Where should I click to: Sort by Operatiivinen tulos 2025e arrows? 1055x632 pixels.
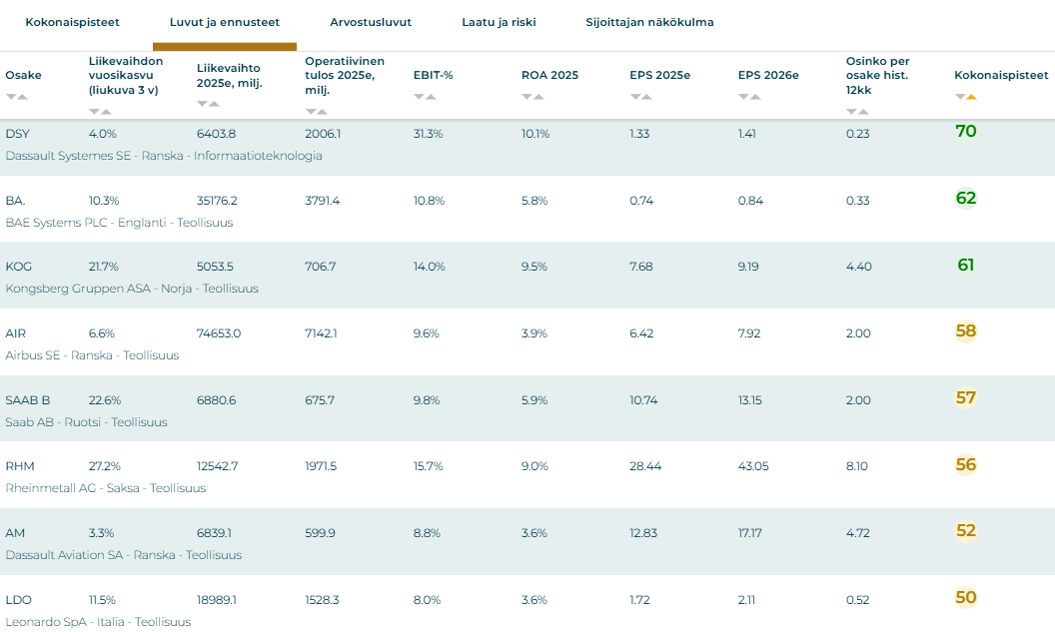coord(316,111)
